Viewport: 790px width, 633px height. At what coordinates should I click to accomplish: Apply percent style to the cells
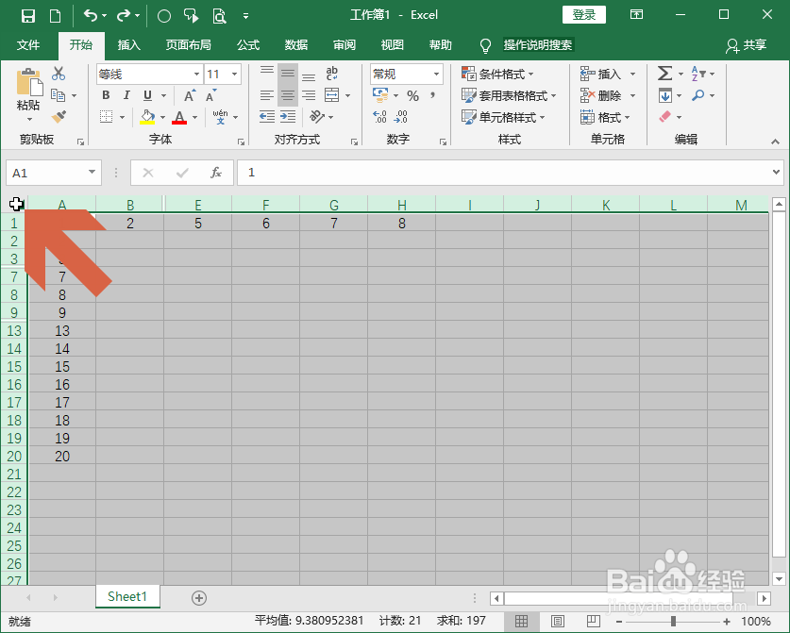point(412,95)
